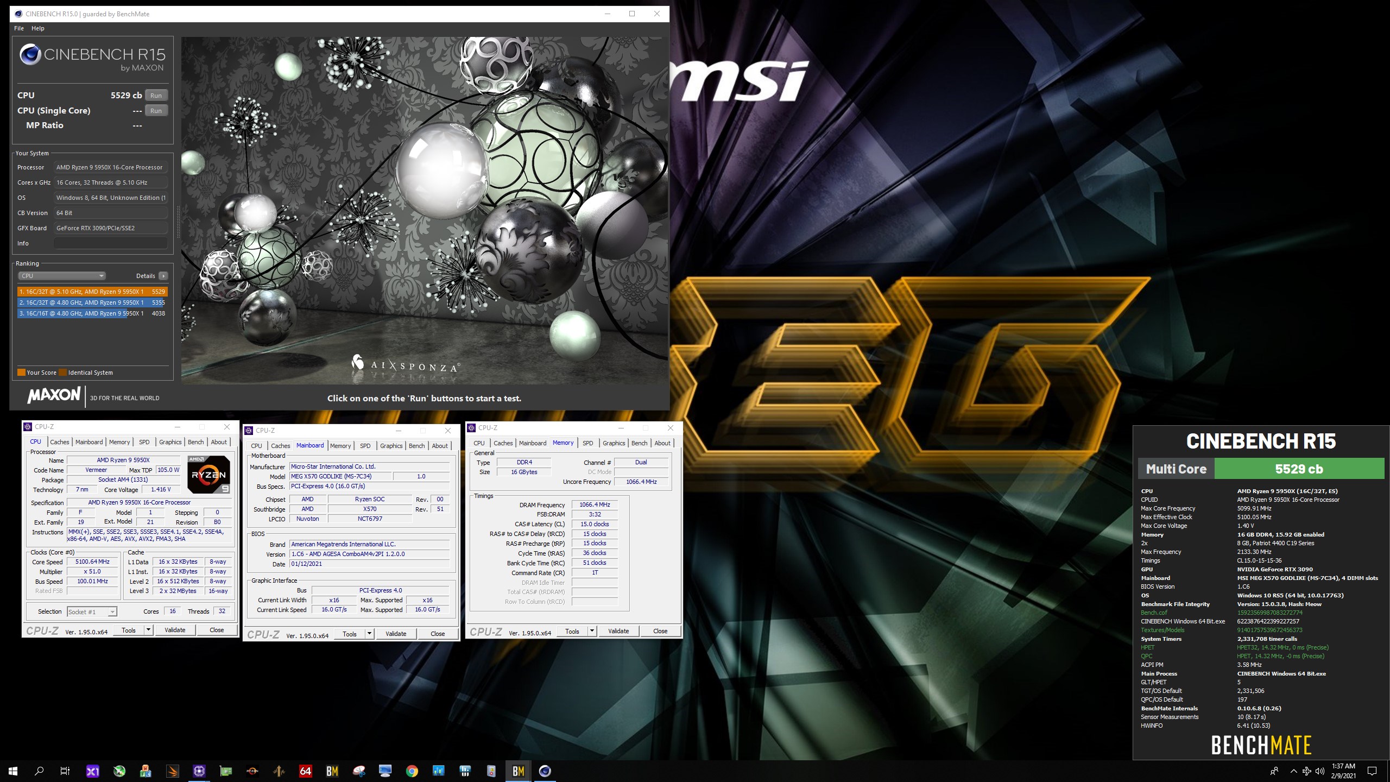Open the Cinebench Help menu
Screen dimensions: 1390x782
click(37, 28)
